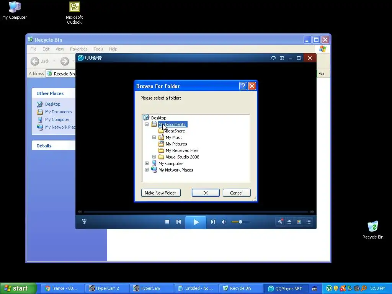Expand My Network Places in folder tree

click(147, 170)
